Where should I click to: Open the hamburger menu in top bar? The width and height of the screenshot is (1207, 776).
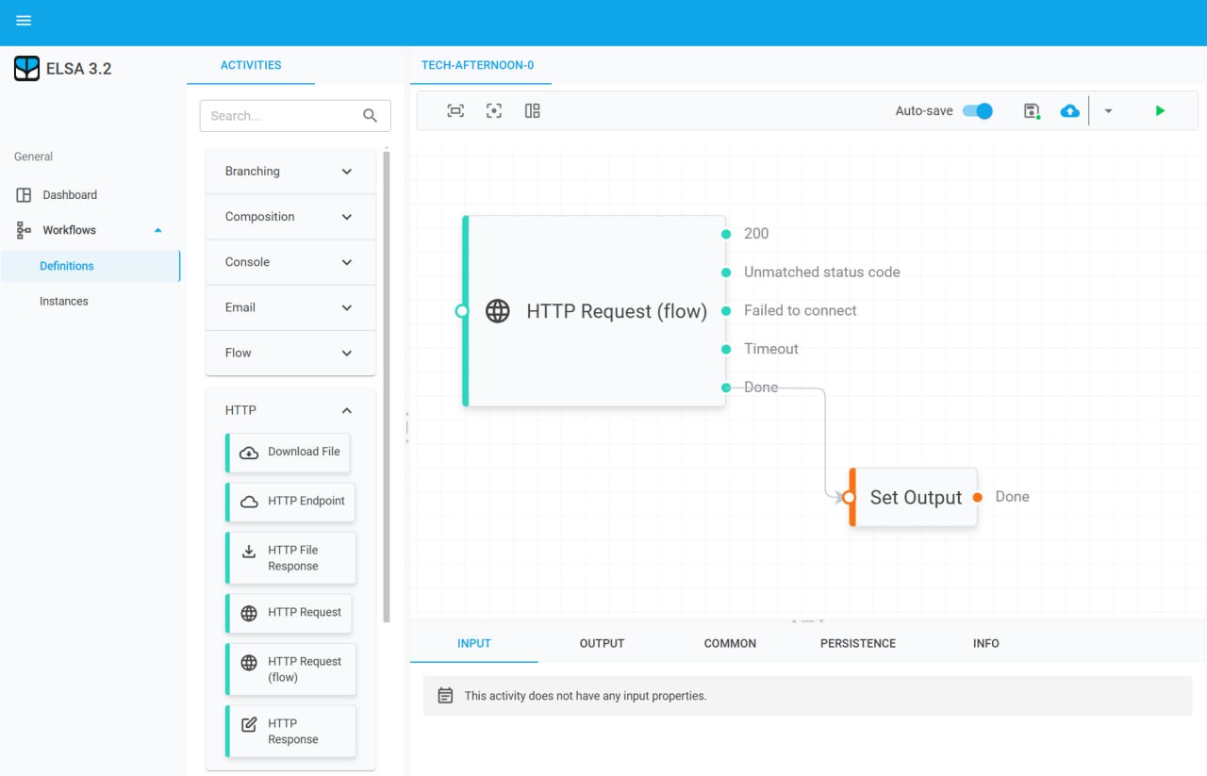[24, 21]
